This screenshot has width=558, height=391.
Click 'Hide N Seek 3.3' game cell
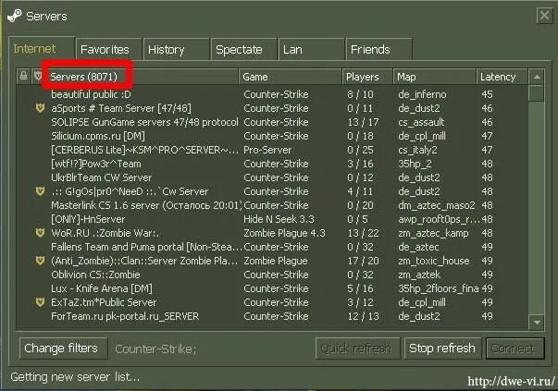279,219
